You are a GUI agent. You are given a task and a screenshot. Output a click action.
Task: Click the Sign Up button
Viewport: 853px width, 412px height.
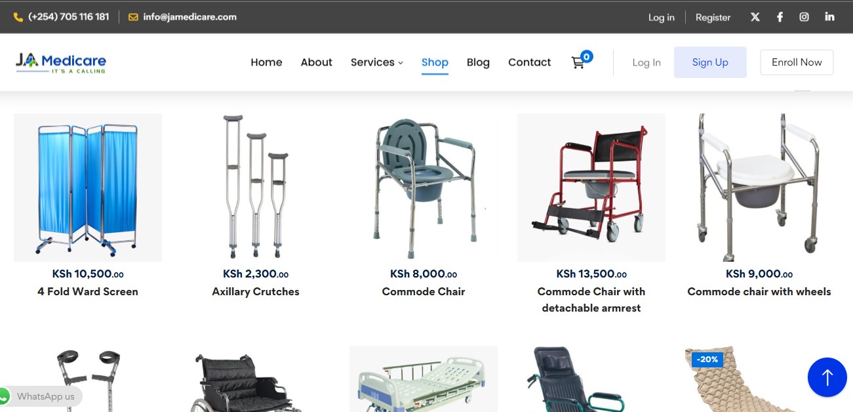pos(710,62)
